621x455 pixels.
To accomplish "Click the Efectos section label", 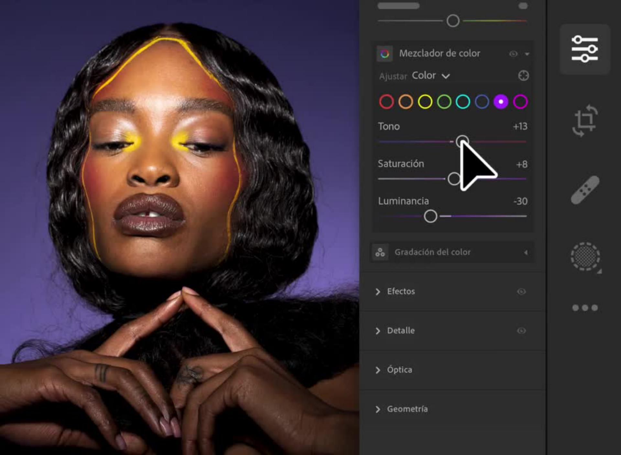I will coord(401,291).
